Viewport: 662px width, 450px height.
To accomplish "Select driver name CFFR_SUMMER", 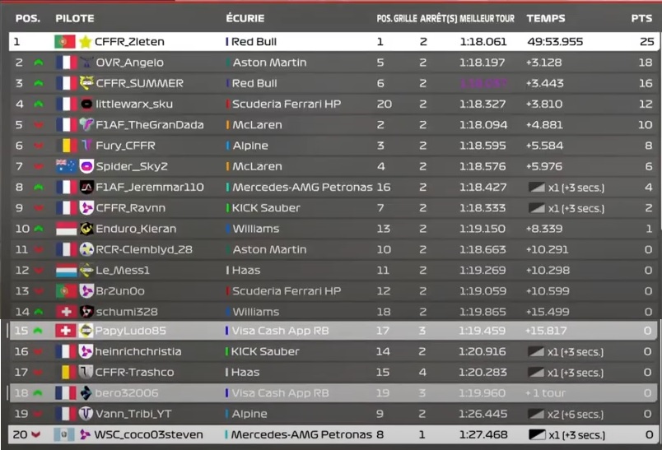I will click(139, 83).
